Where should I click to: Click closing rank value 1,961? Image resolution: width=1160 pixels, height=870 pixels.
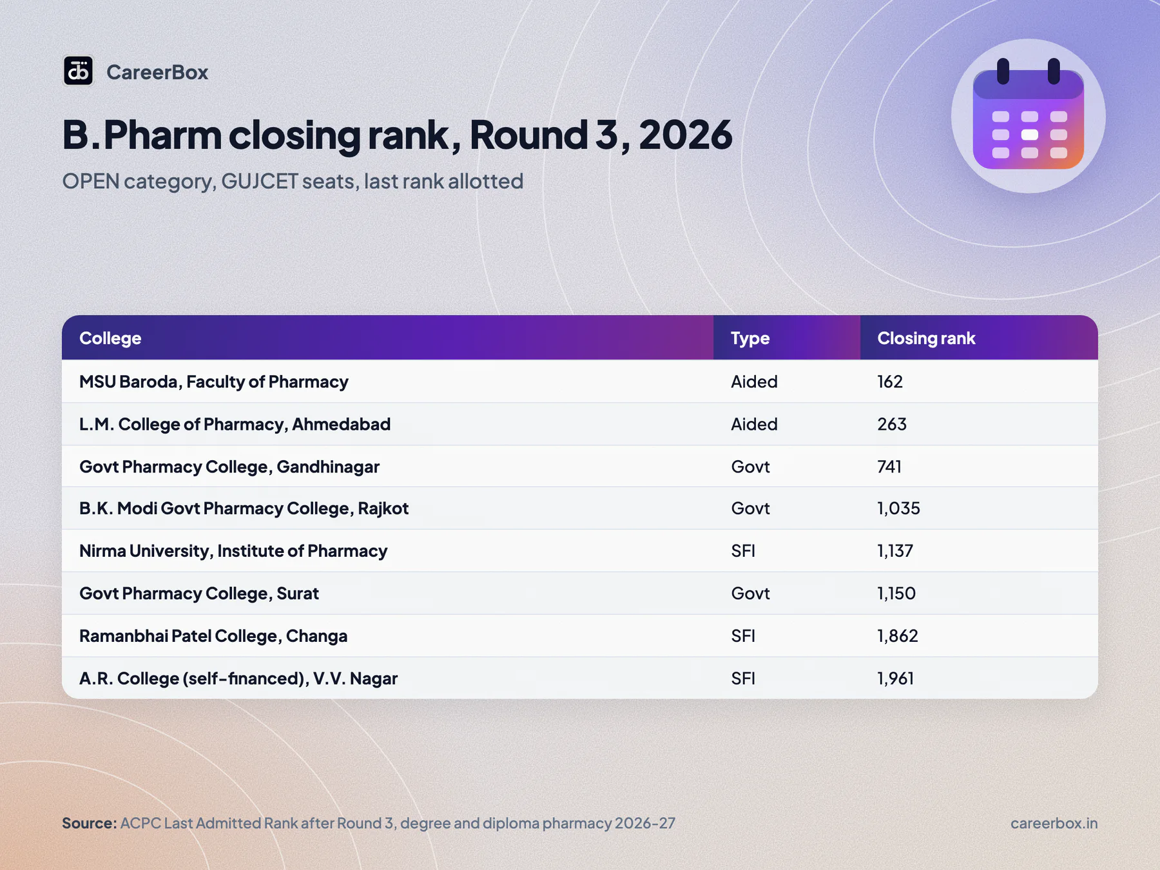point(896,679)
